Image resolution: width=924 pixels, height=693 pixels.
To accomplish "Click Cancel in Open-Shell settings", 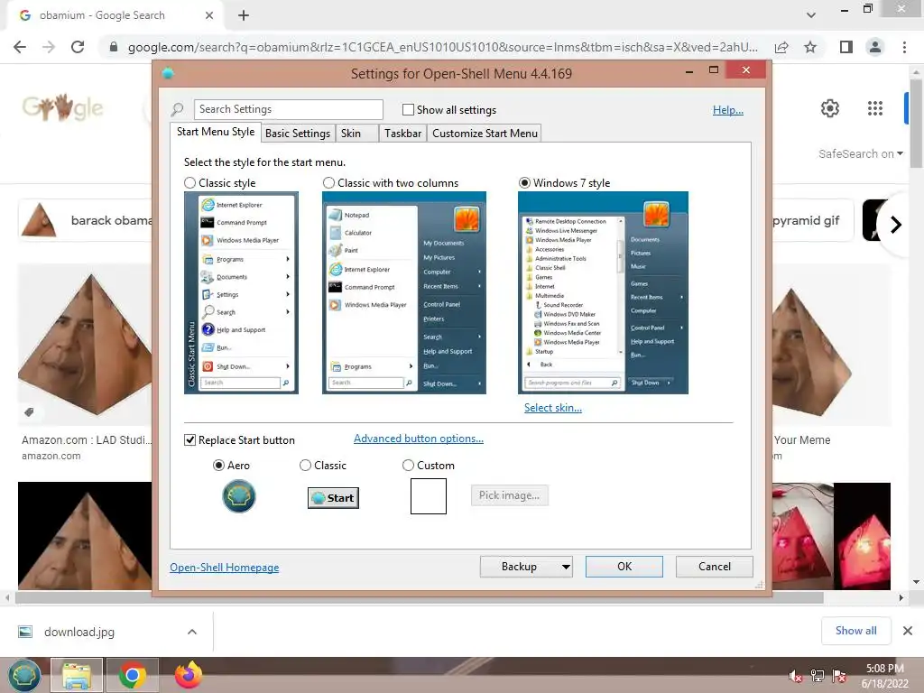I will coord(715,567).
